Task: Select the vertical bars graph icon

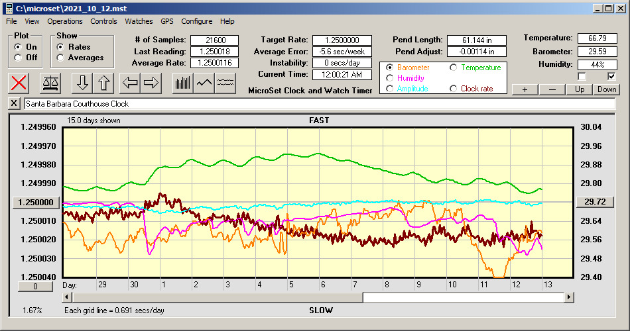Action: pos(182,83)
